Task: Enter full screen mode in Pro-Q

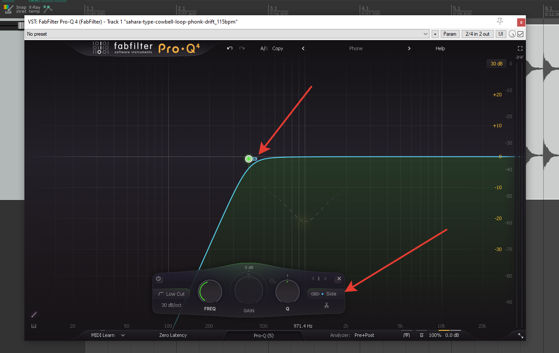Action: coord(520,48)
